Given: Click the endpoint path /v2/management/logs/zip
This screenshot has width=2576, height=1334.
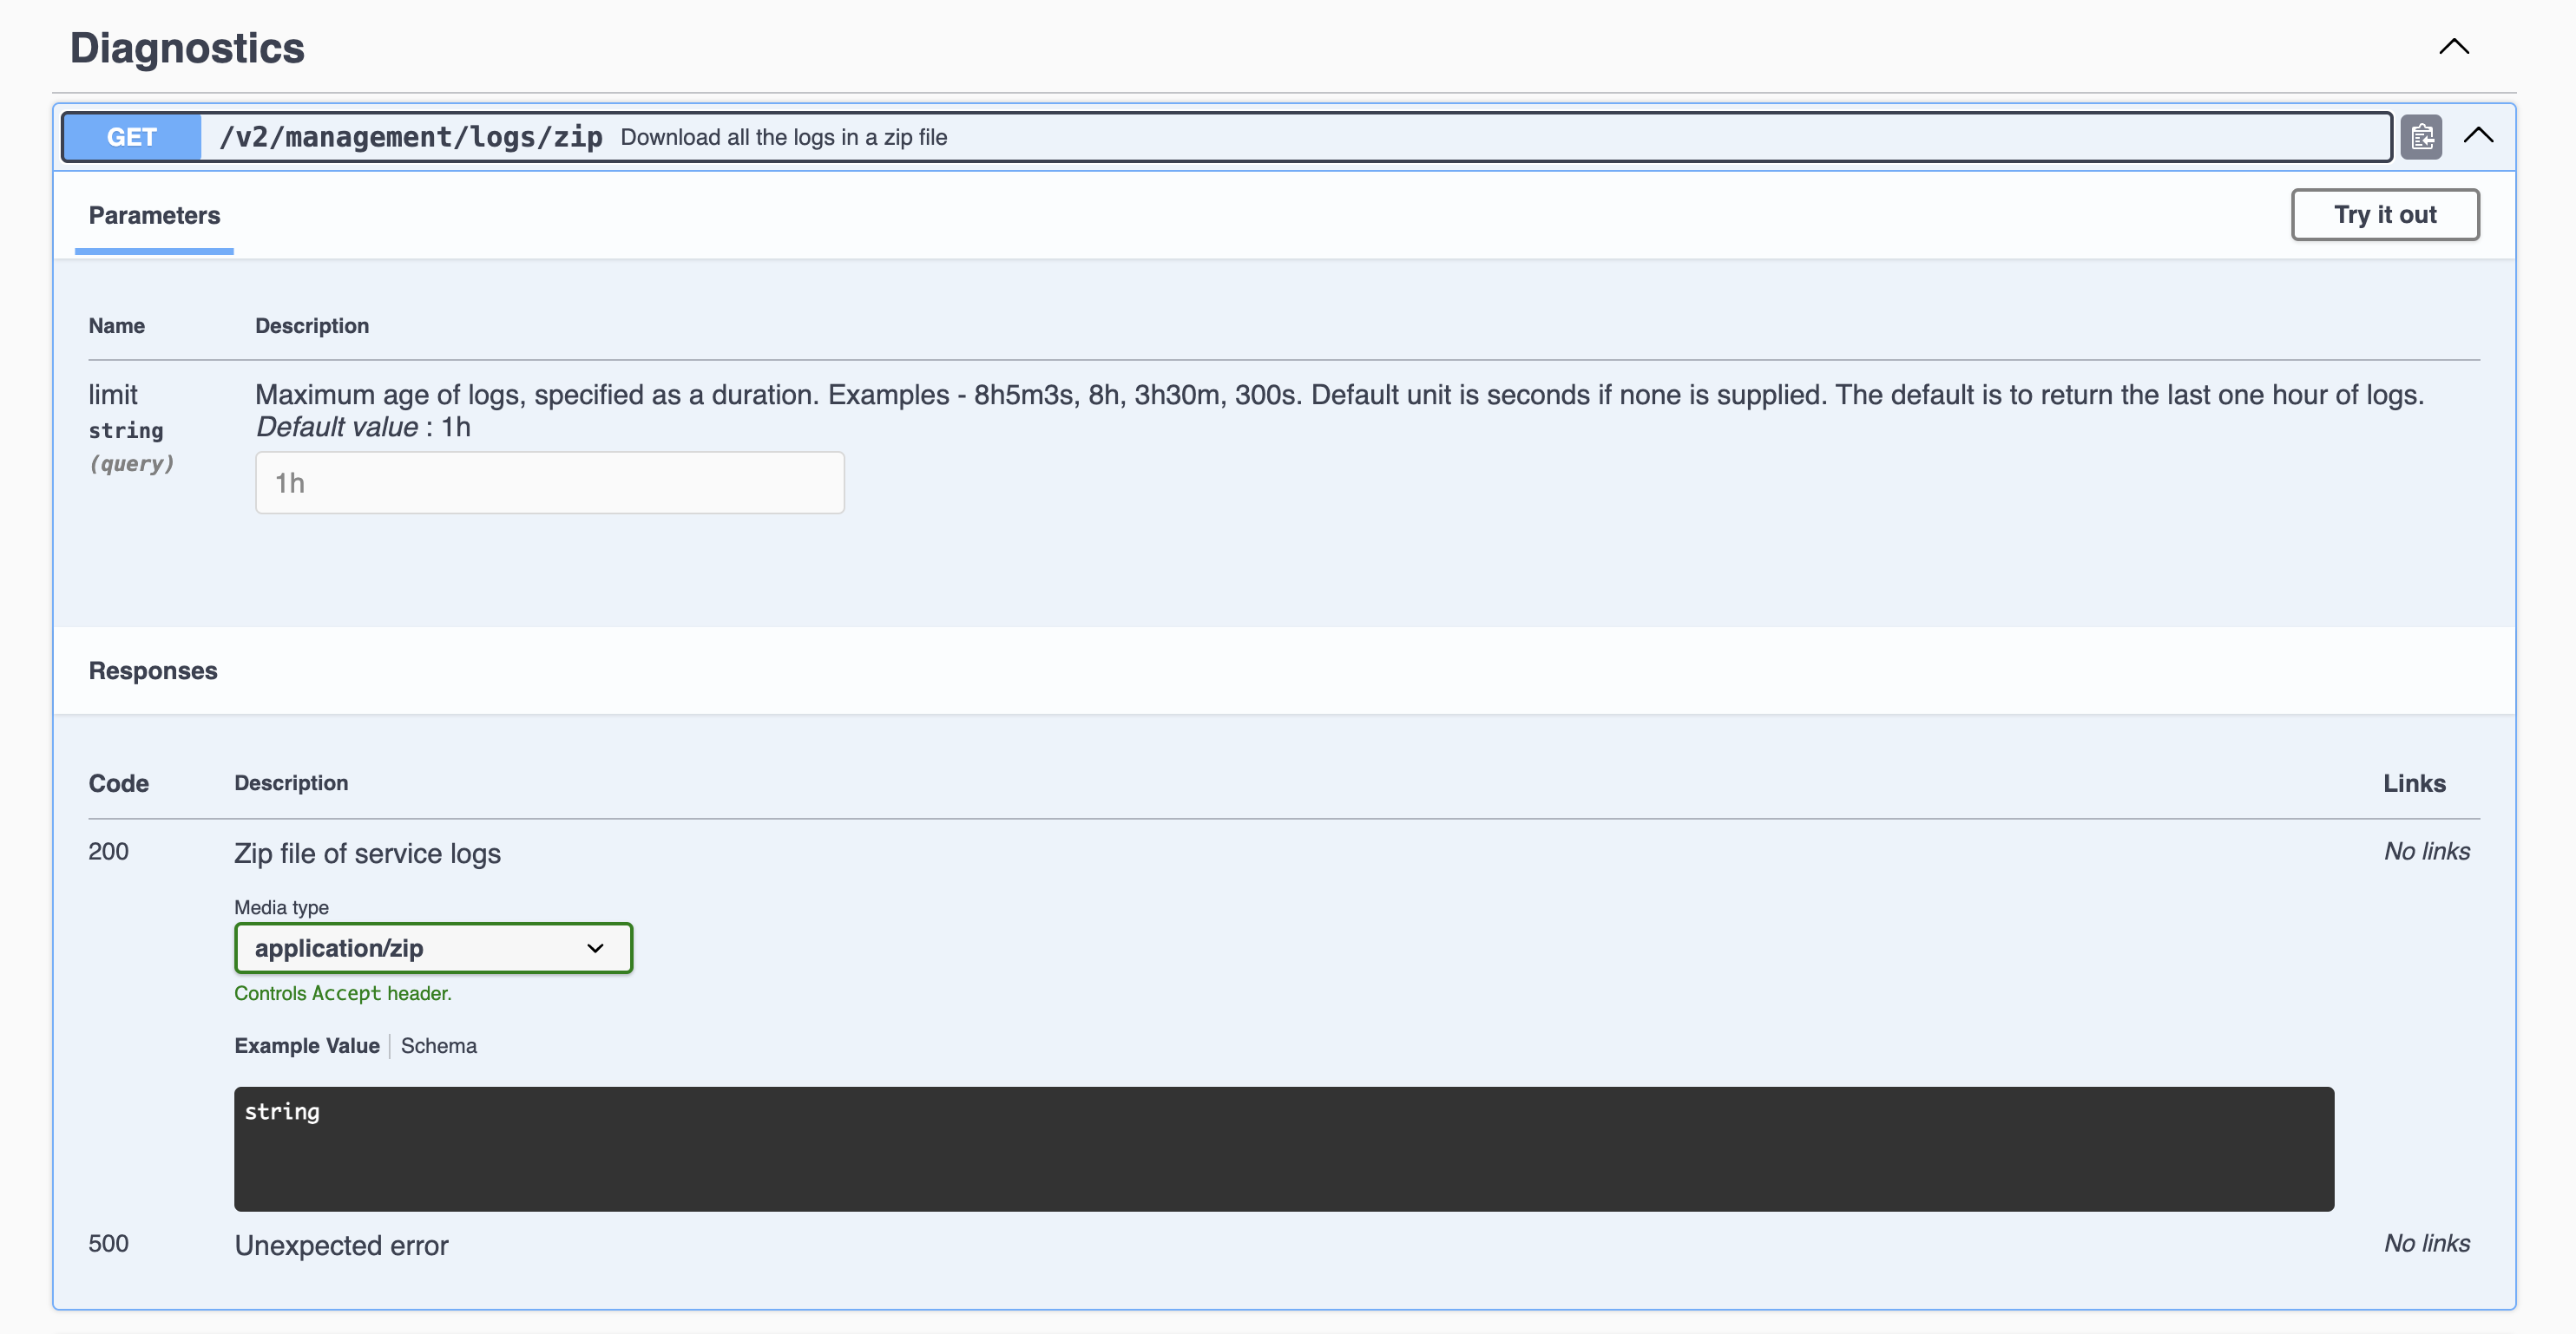Looking at the screenshot, I should [412, 137].
